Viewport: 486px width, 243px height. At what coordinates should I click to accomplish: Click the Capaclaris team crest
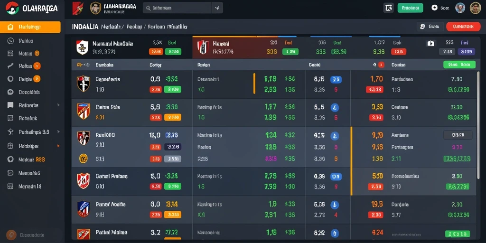84,84
